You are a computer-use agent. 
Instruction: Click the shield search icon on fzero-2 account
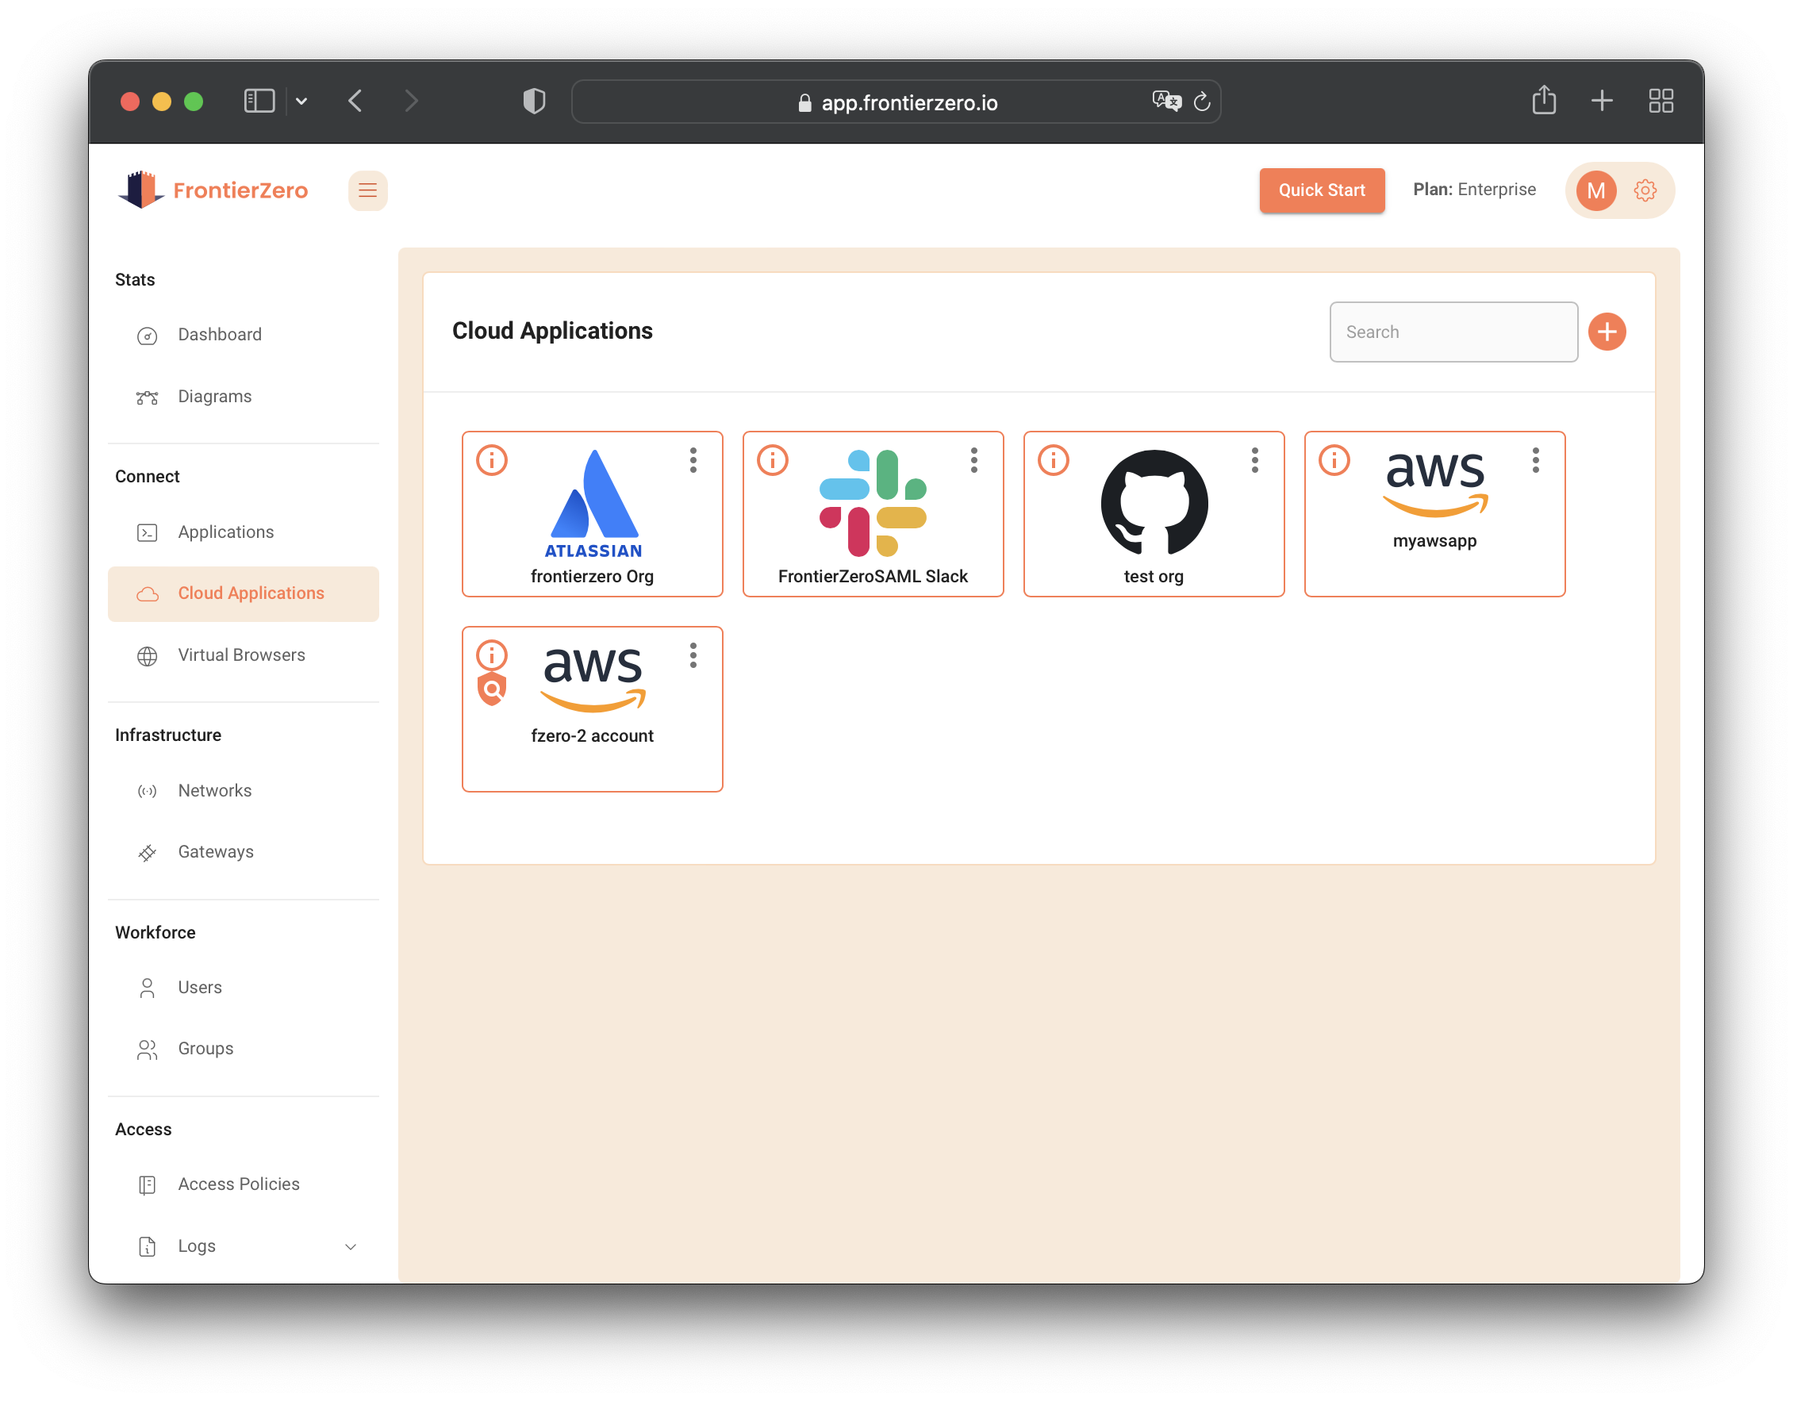tap(492, 690)
